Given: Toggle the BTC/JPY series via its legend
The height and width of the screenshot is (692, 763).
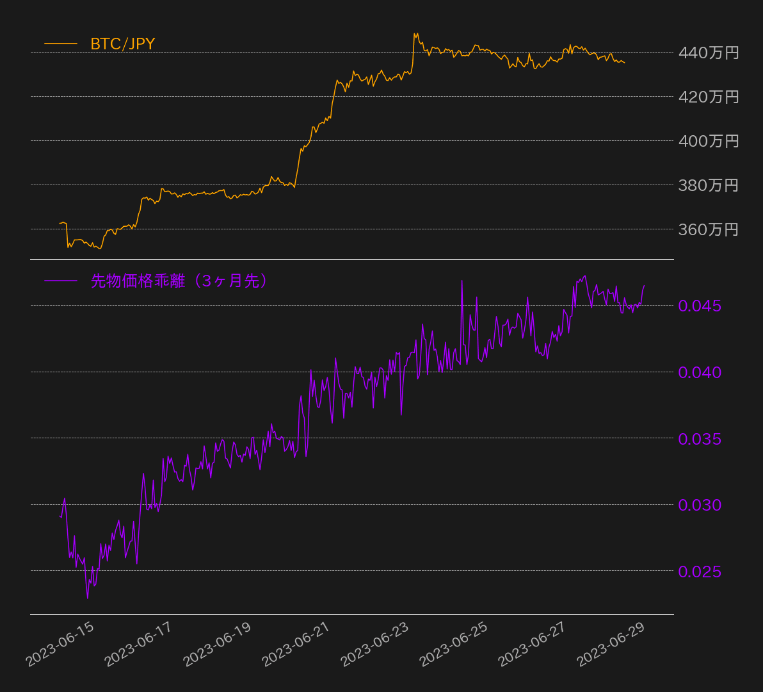Looking at the screenshot, I should click(x=122, y=45).
